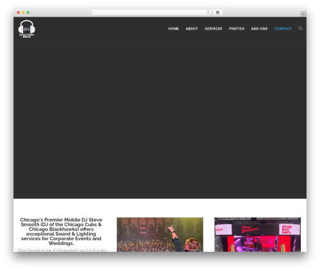Click the "Steve Smooth is one of" paragraph
The image size is (320, 271).
click(62, 250)
